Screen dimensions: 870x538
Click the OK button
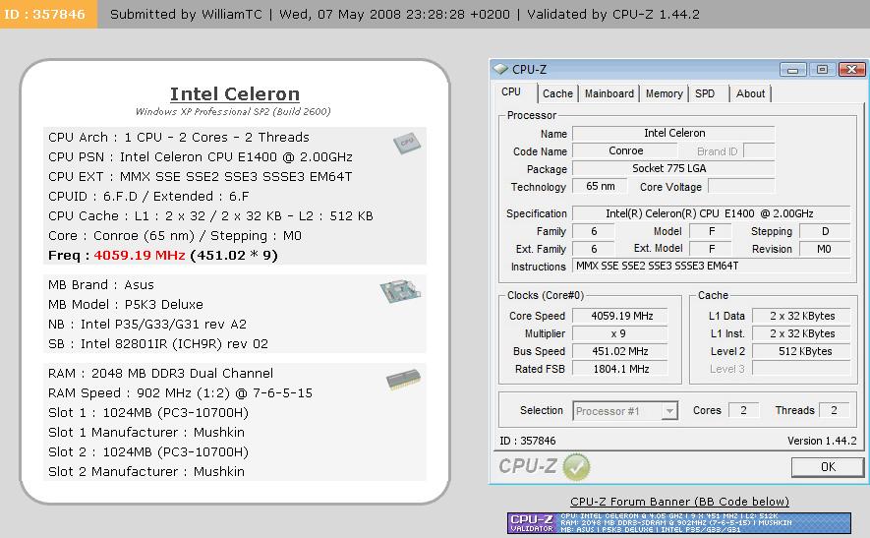click(828, 467)
